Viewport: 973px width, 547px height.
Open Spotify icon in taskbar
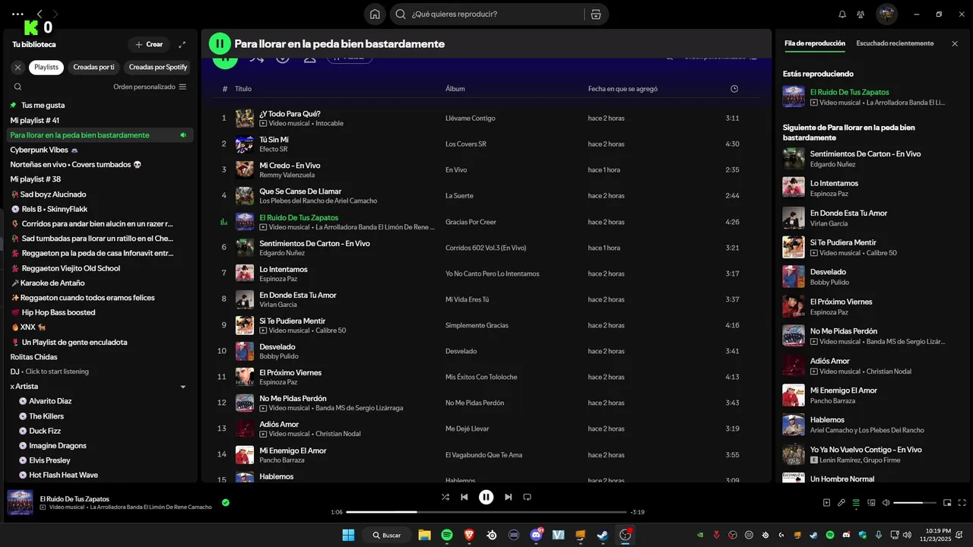tap(447, 535)
